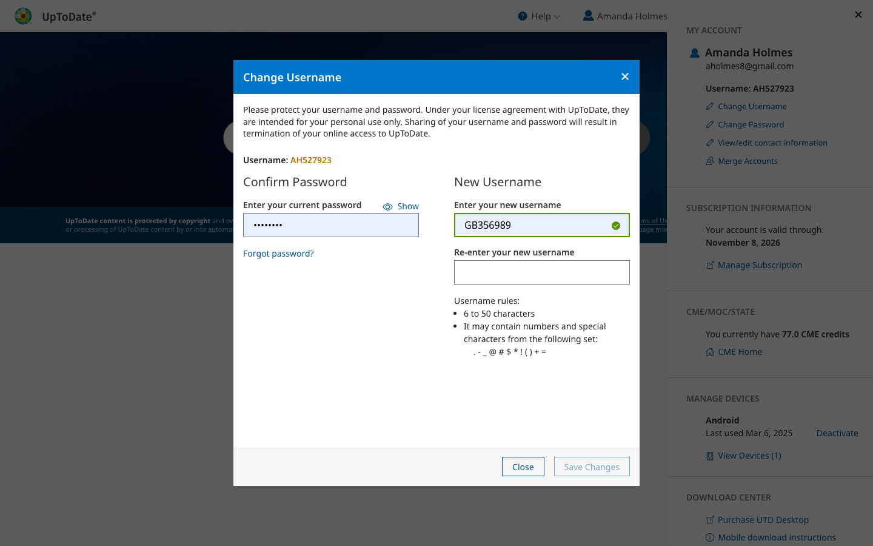Viewport: 873px width, 546px height.
Task: Click the Close button in the dialog
Action: 523,467
